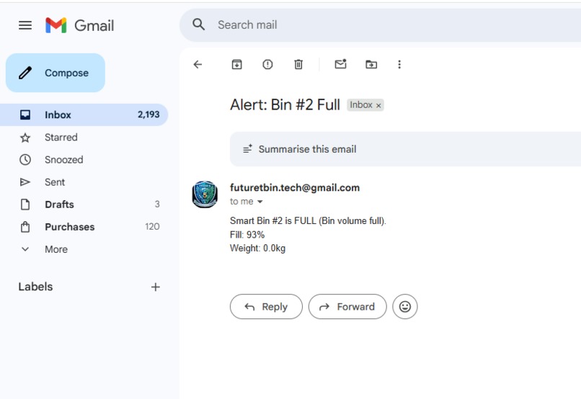Compose a new email

[x=56, y=73]
